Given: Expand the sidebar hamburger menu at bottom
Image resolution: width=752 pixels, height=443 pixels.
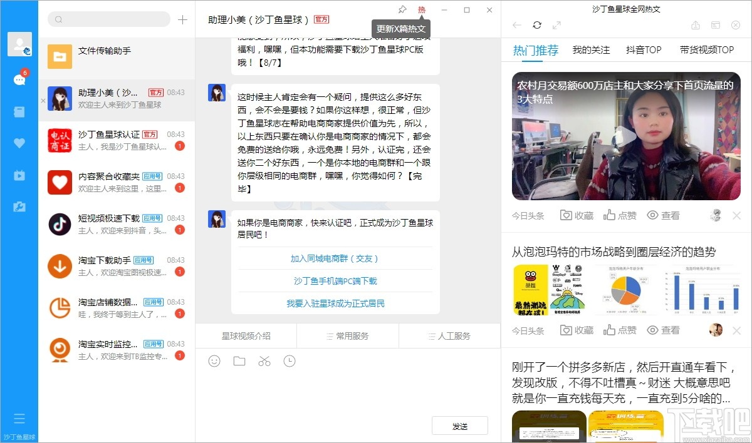Looking at the screenshot, I should pyautogui.click(x=19, y=418).
